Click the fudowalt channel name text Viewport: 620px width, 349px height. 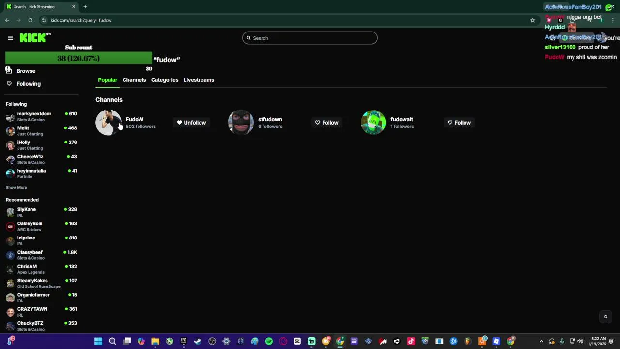(x=402, y=119)
